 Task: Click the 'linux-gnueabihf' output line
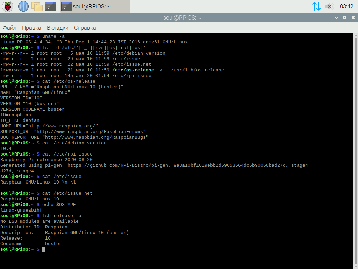pyautogui.click(x=21, y=210)
